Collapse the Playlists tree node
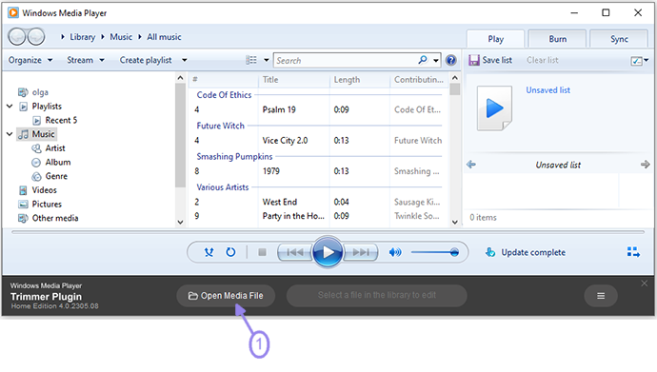The image size is (657, 372). click(x=10, y=107)
